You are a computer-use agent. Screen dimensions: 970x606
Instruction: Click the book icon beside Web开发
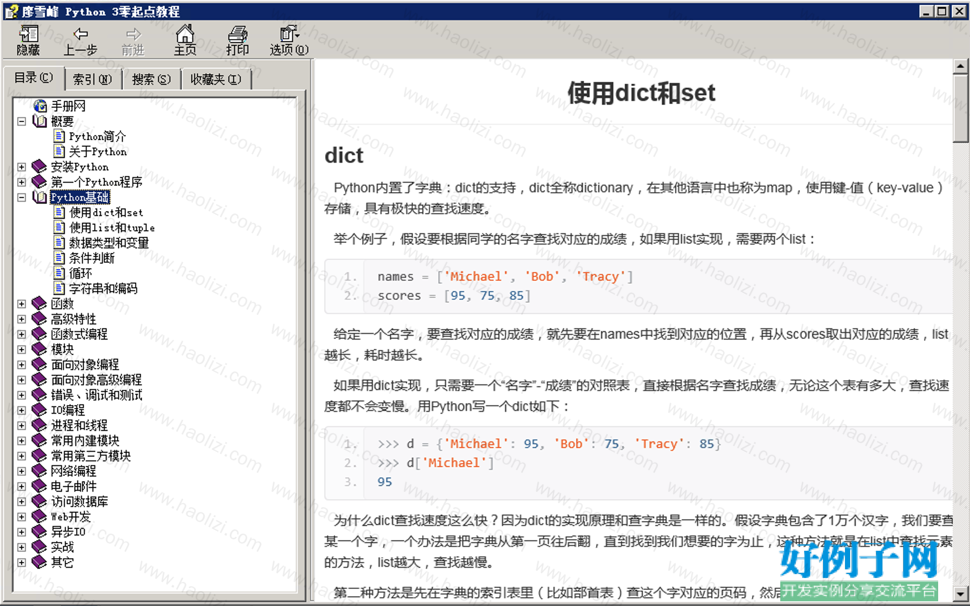(39, 517)
